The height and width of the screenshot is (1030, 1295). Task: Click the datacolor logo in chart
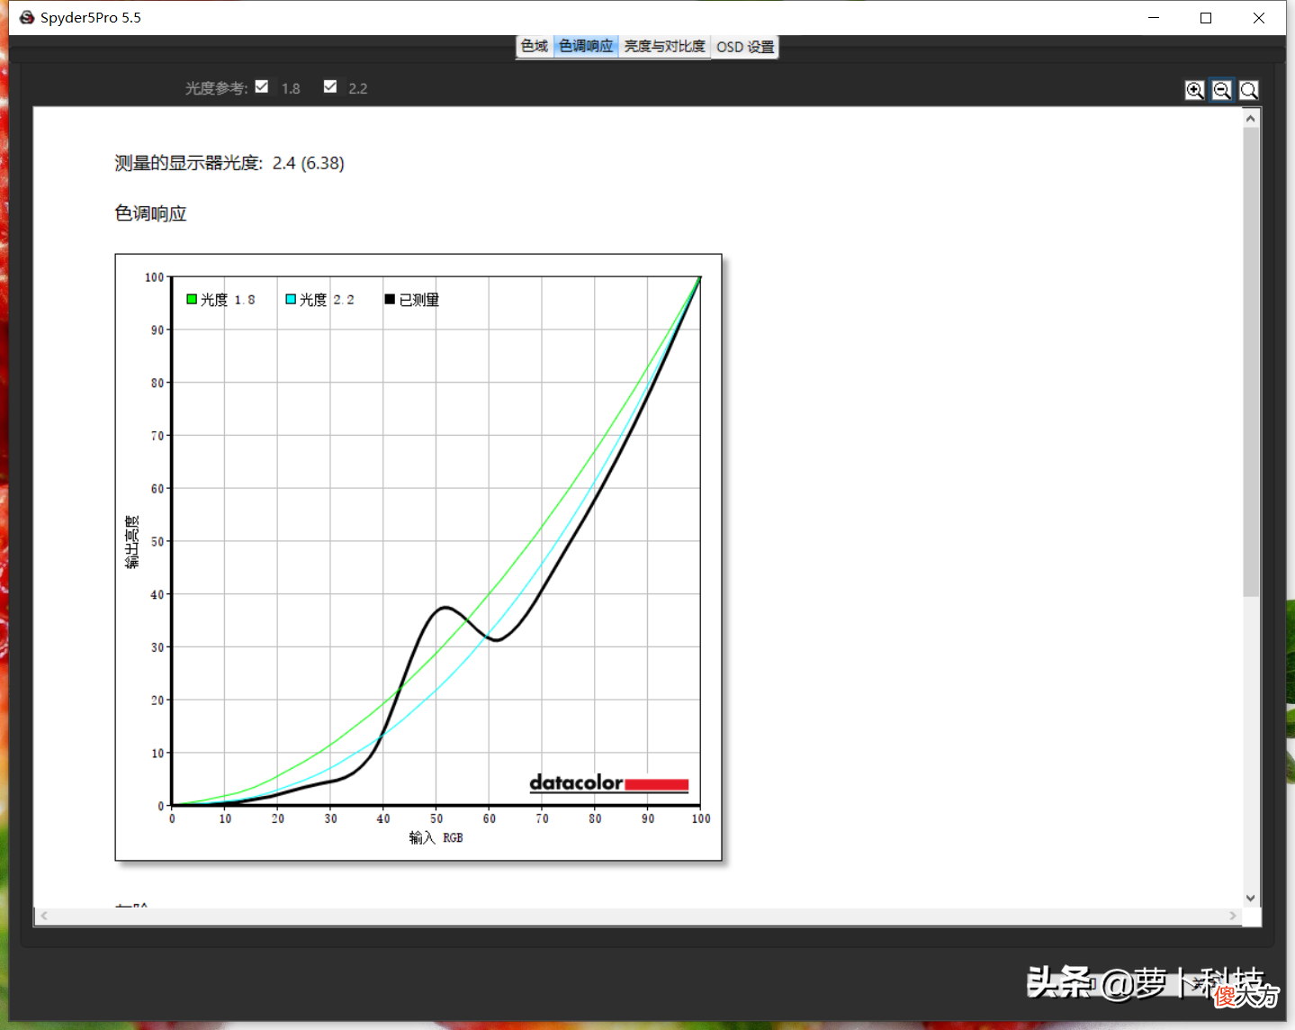point(609,782)
